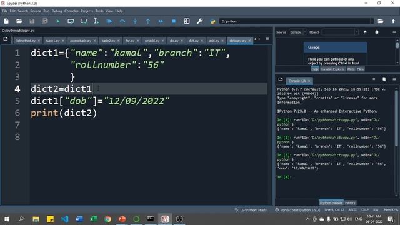Create a new file from the toolbar
This screenshot has height=225, width=400.
(x=6, y=21)
